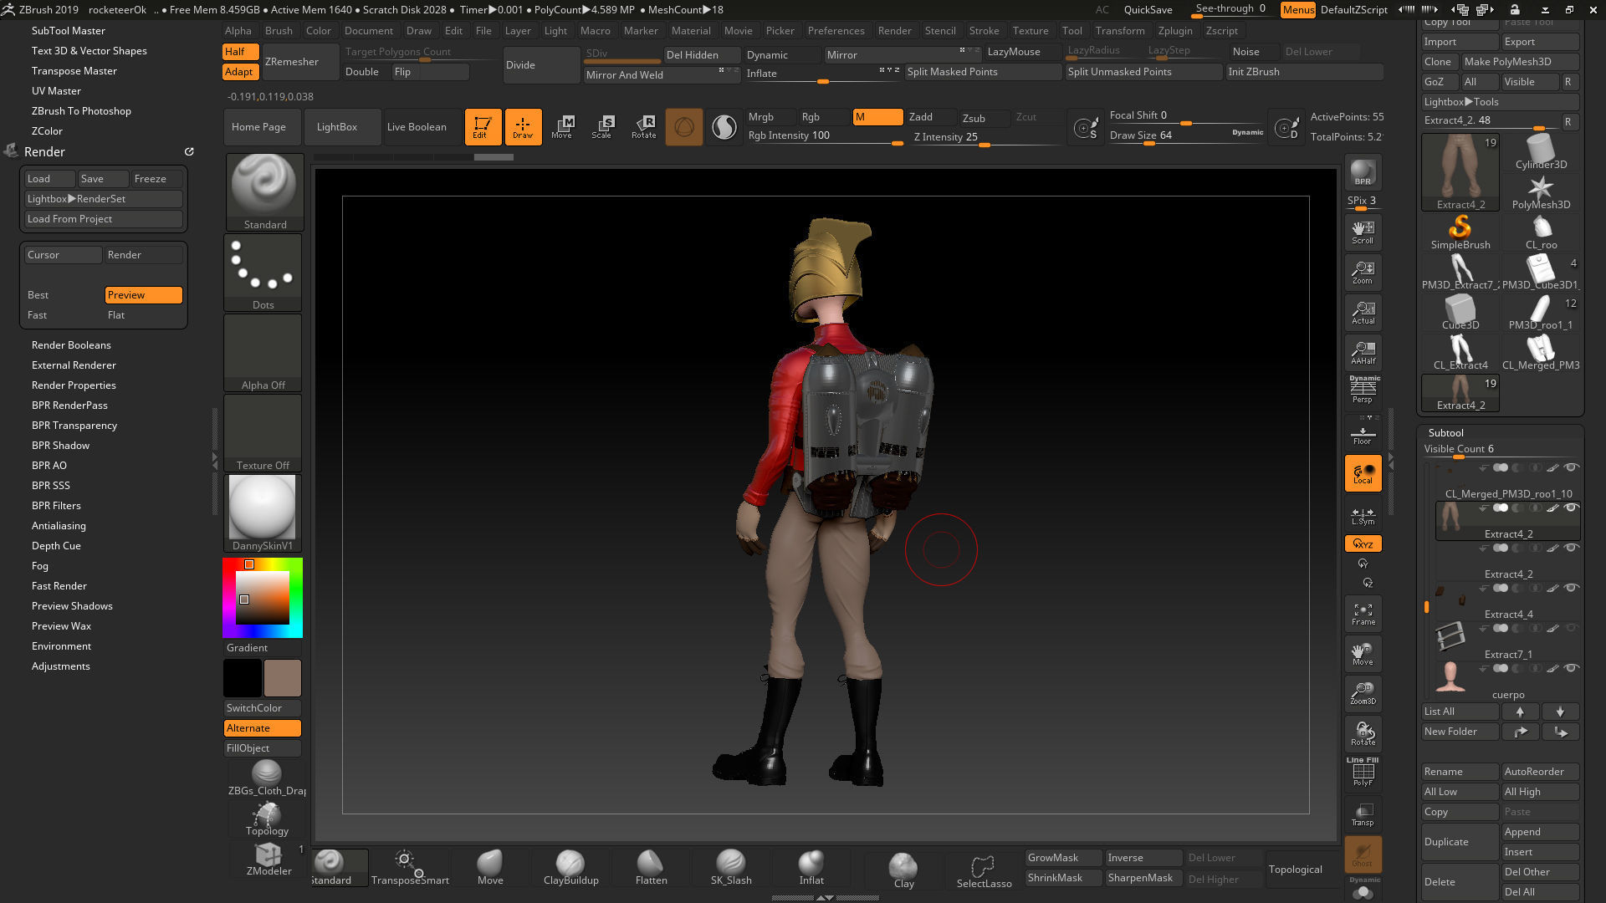Activate the Rotate tool icon
This screenshot has width=1606, height=903.
[x=643, y=127]
